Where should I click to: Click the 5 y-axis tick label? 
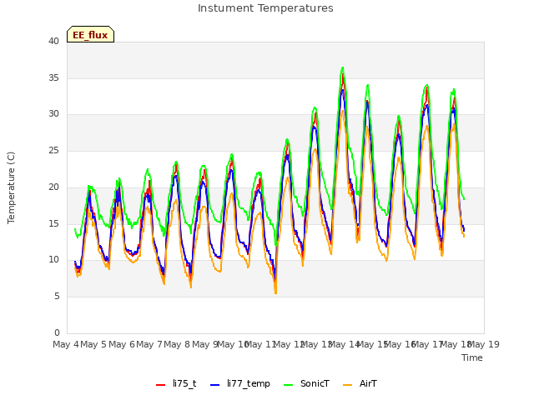point(57,297)
